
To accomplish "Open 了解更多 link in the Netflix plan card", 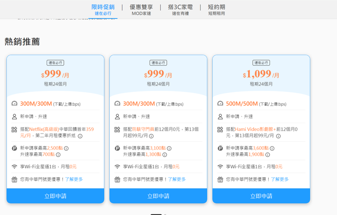I will [74, 179].
